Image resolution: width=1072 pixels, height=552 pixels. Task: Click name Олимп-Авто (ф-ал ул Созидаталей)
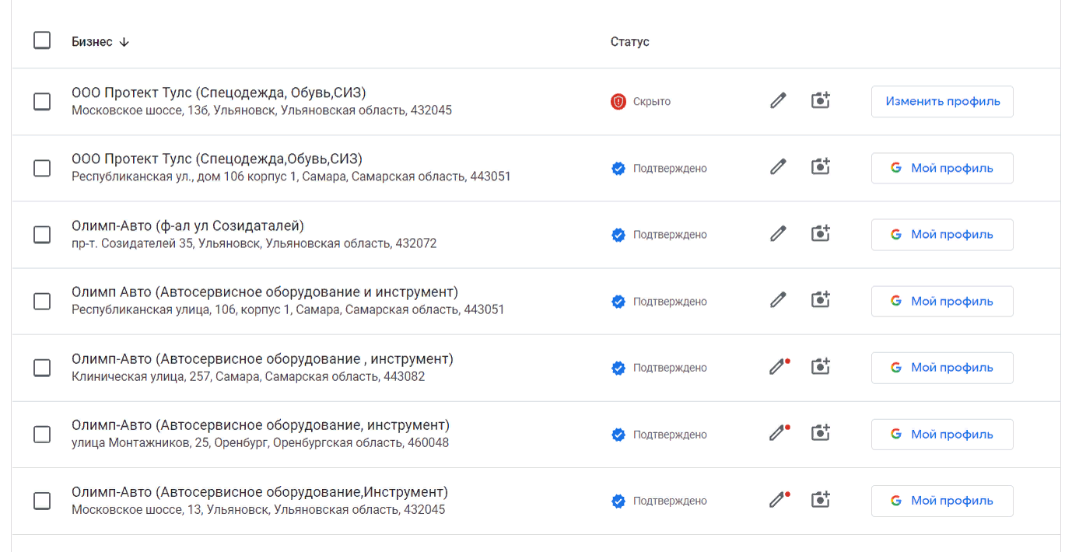pyautogui.click(x=187, y=225)
